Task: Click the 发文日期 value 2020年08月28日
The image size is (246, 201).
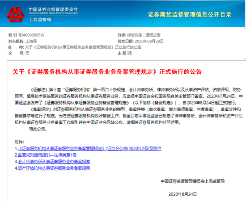Action: click(x=149, y=41)
